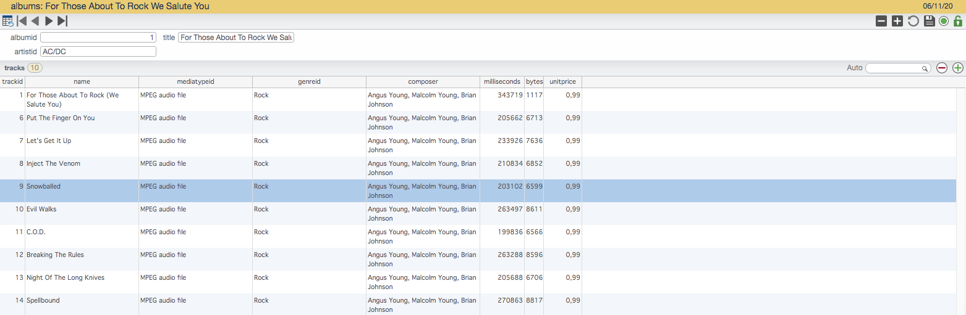Viewport: 966px width, 315px height.
Task: Sort by the bytes column header
Action: (534, 81)
